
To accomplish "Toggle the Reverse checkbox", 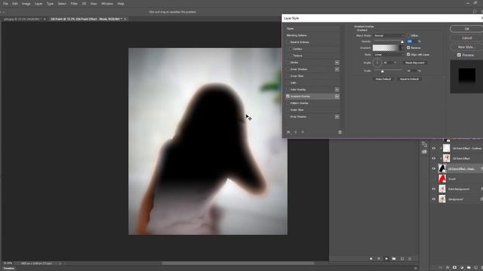I will (408, 47).
